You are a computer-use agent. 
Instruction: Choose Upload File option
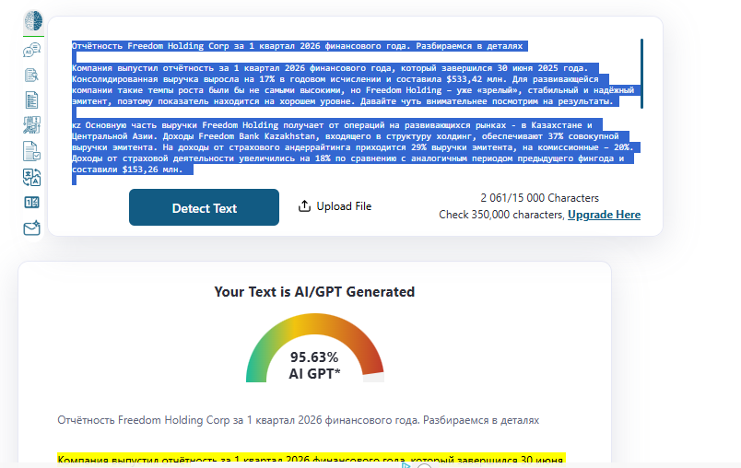point(335,206)
